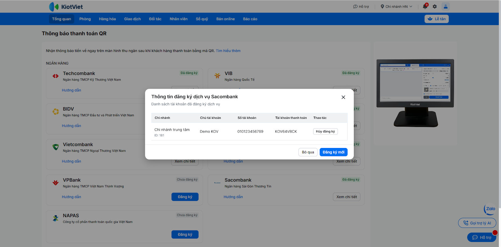Expand the Chi nhánh HN branch dropdown
501x247 pixels.
click(x=396, y=7)
